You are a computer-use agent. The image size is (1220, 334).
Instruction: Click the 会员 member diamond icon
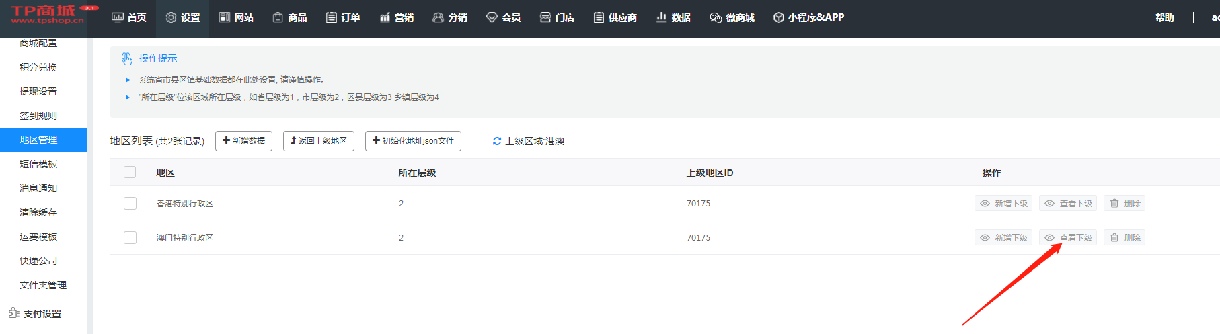[x=492, y=17]
